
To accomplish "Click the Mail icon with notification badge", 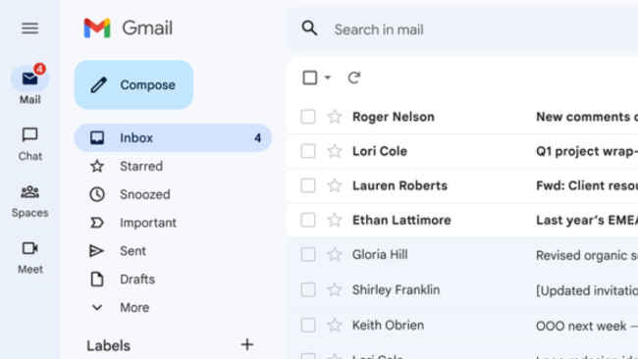I will 29,77.
